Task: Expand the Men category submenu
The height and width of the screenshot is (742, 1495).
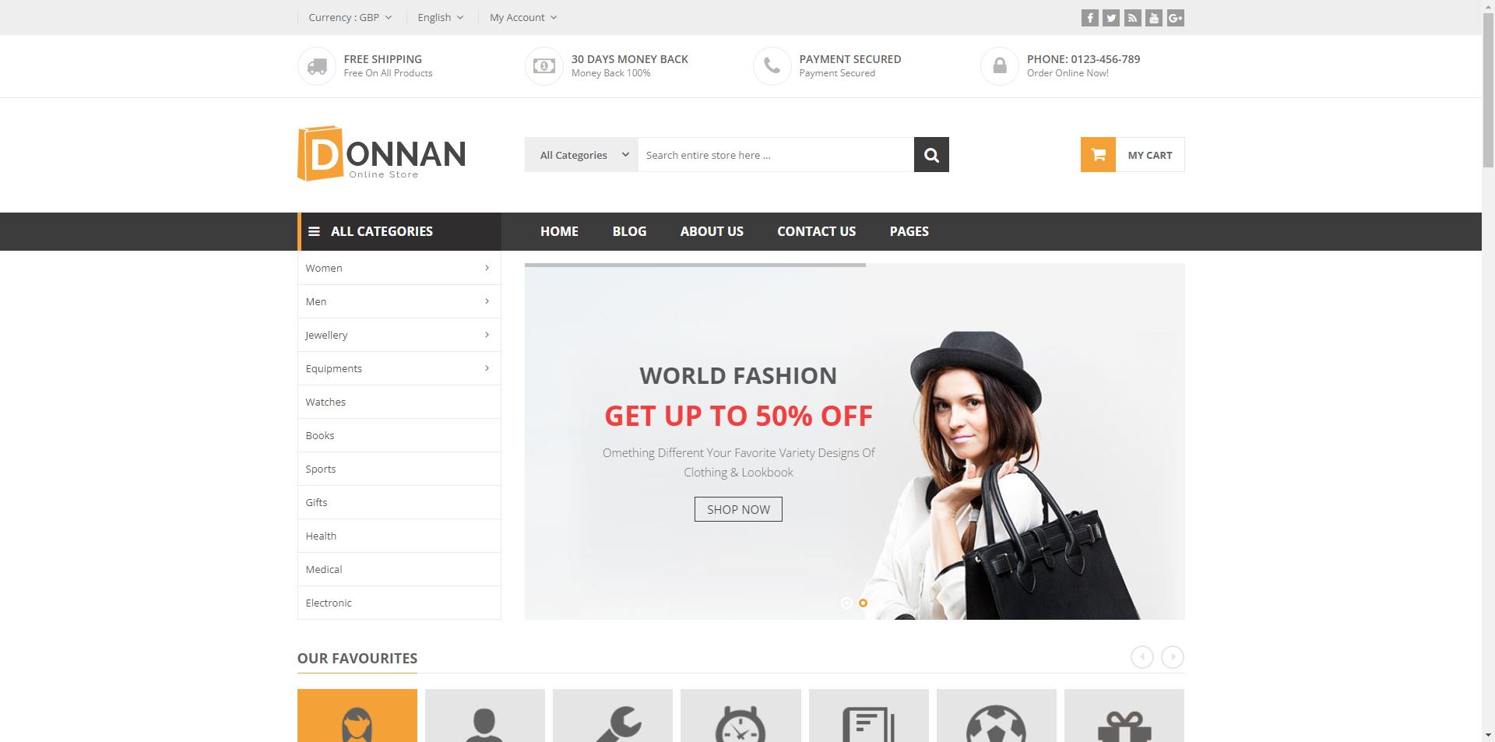Action: tap(487, 301)
